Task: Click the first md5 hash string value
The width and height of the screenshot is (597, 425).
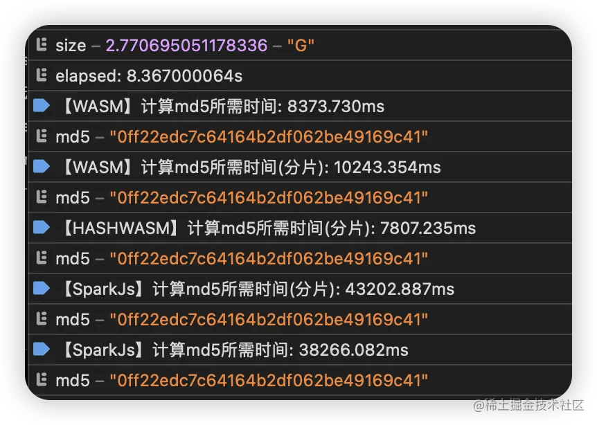Action: tap(269, 136)
